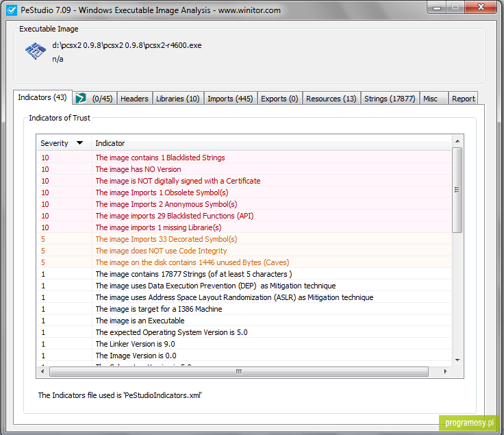Click the PeStudio checkmark icon in the title bar
Screen dimensions: 504x435
pyautogui.click(x=12, y=10)
